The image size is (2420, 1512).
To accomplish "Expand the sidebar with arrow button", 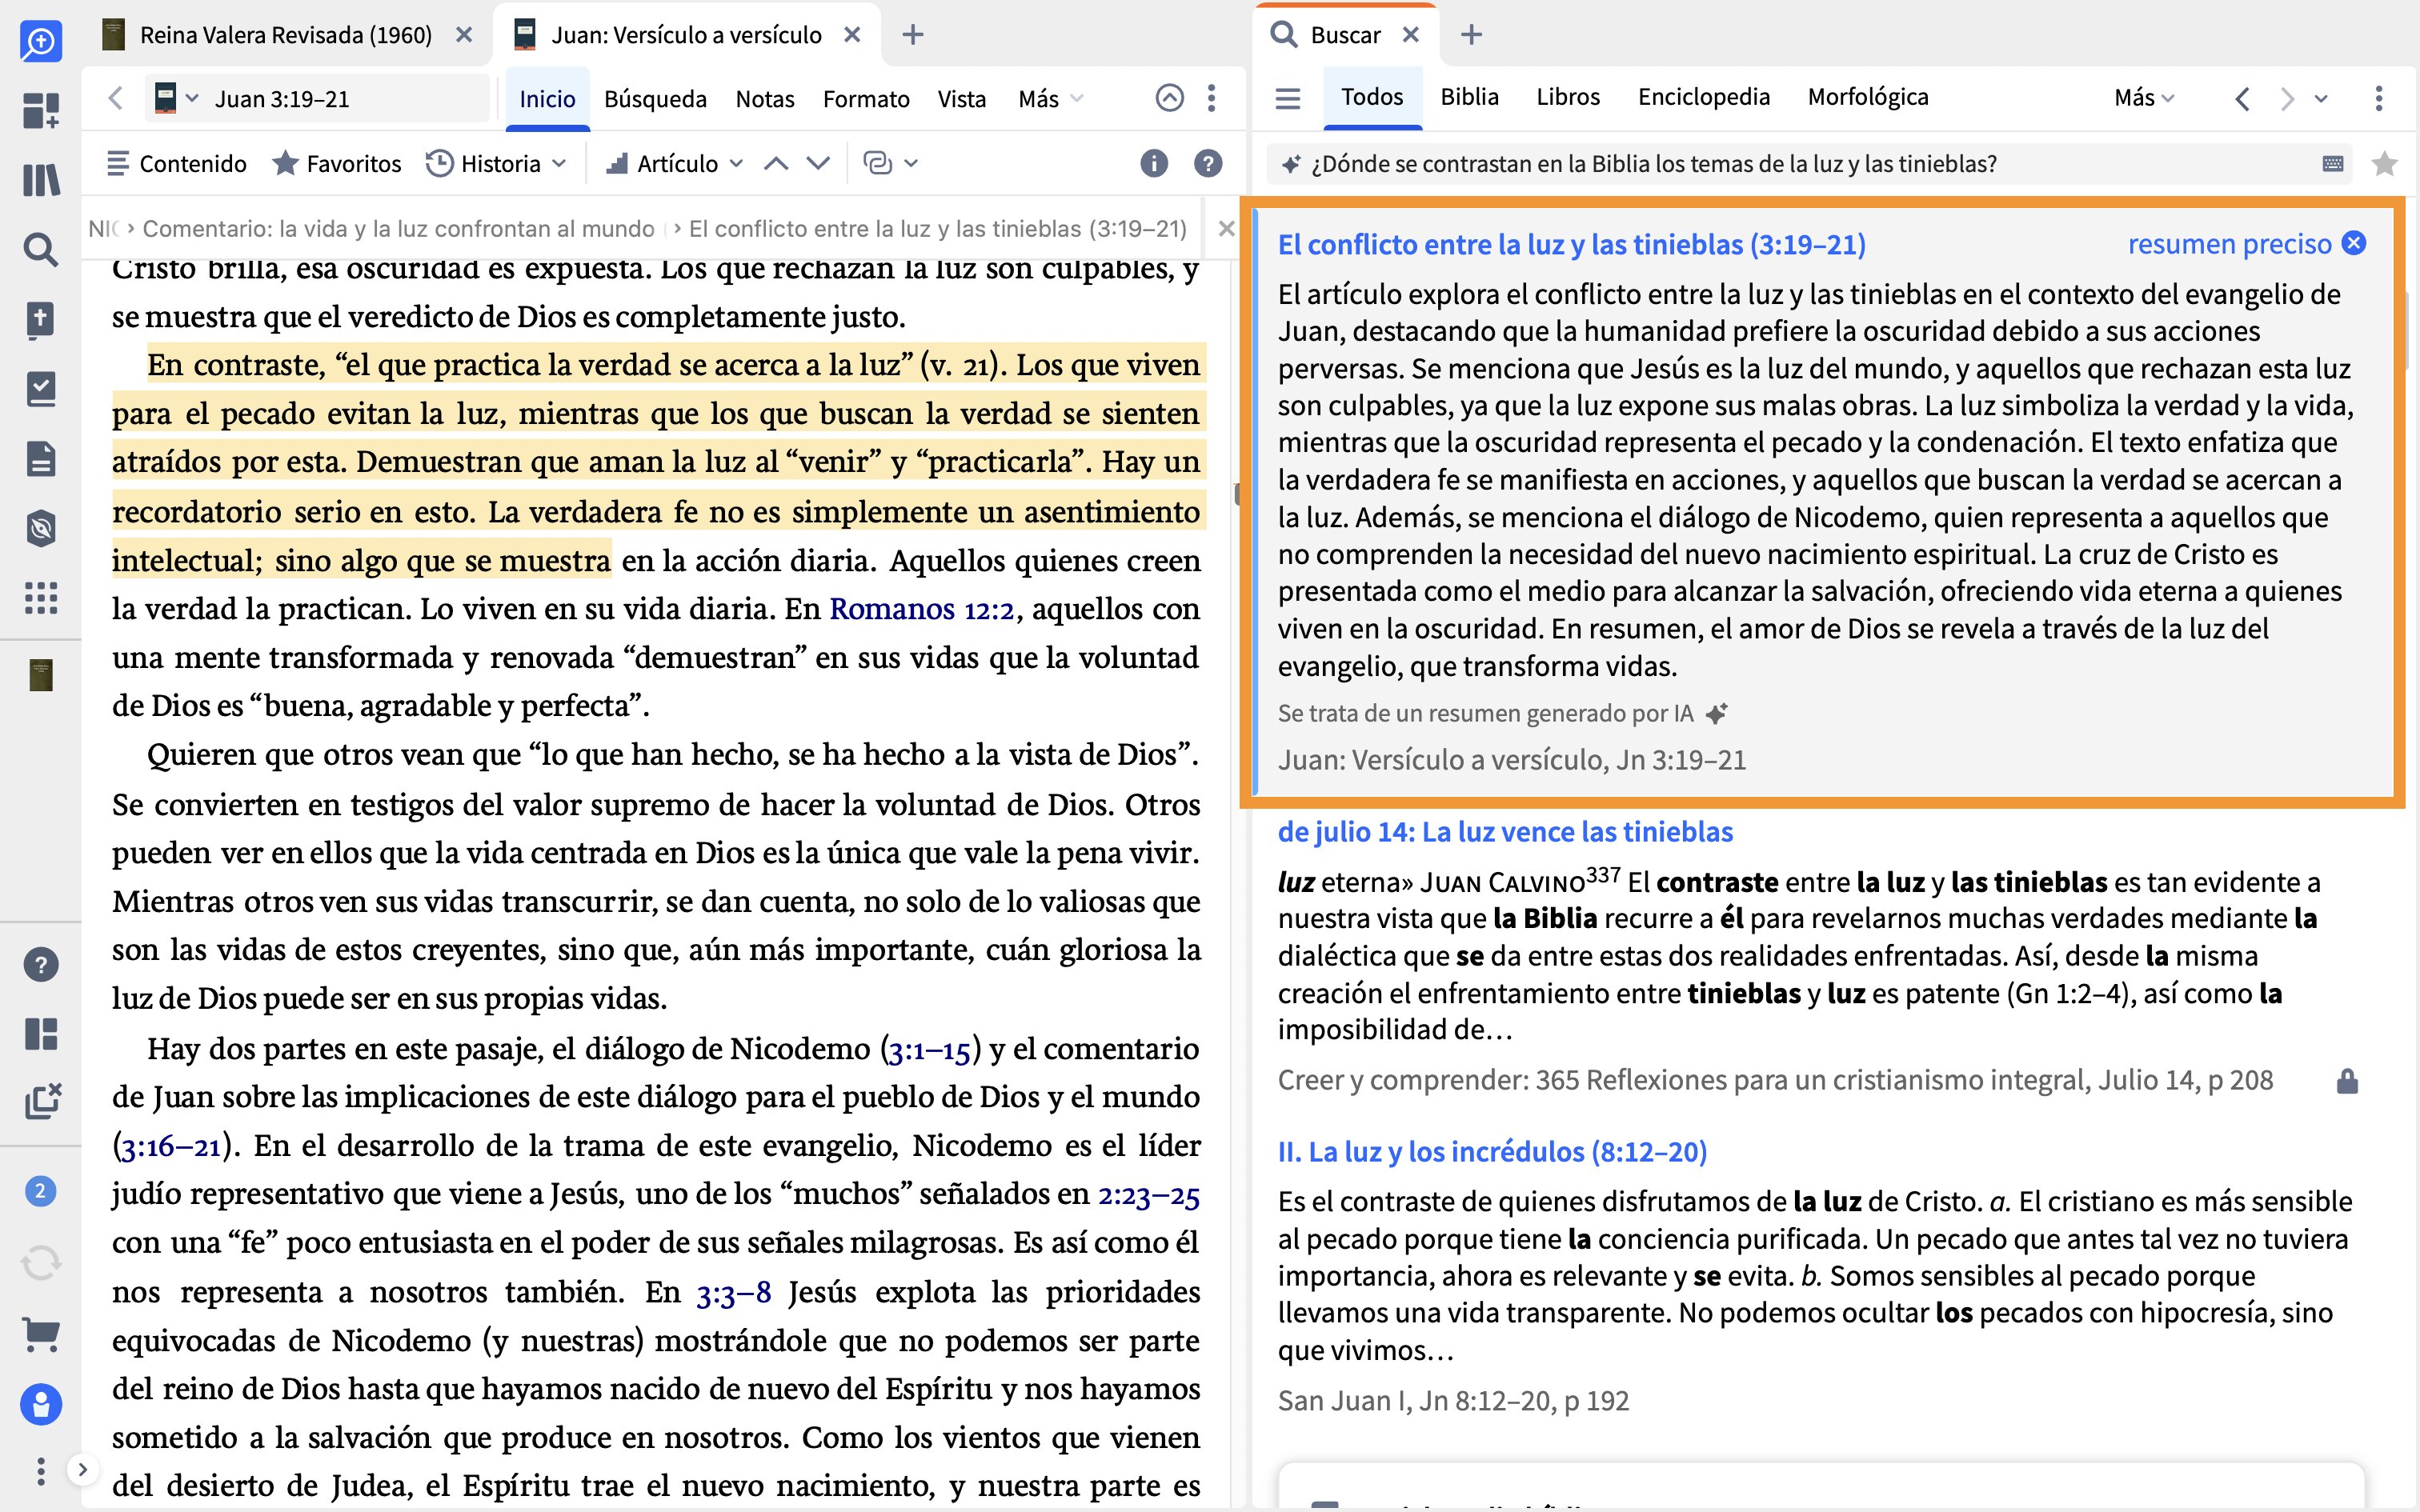I will pos(83,1470).
